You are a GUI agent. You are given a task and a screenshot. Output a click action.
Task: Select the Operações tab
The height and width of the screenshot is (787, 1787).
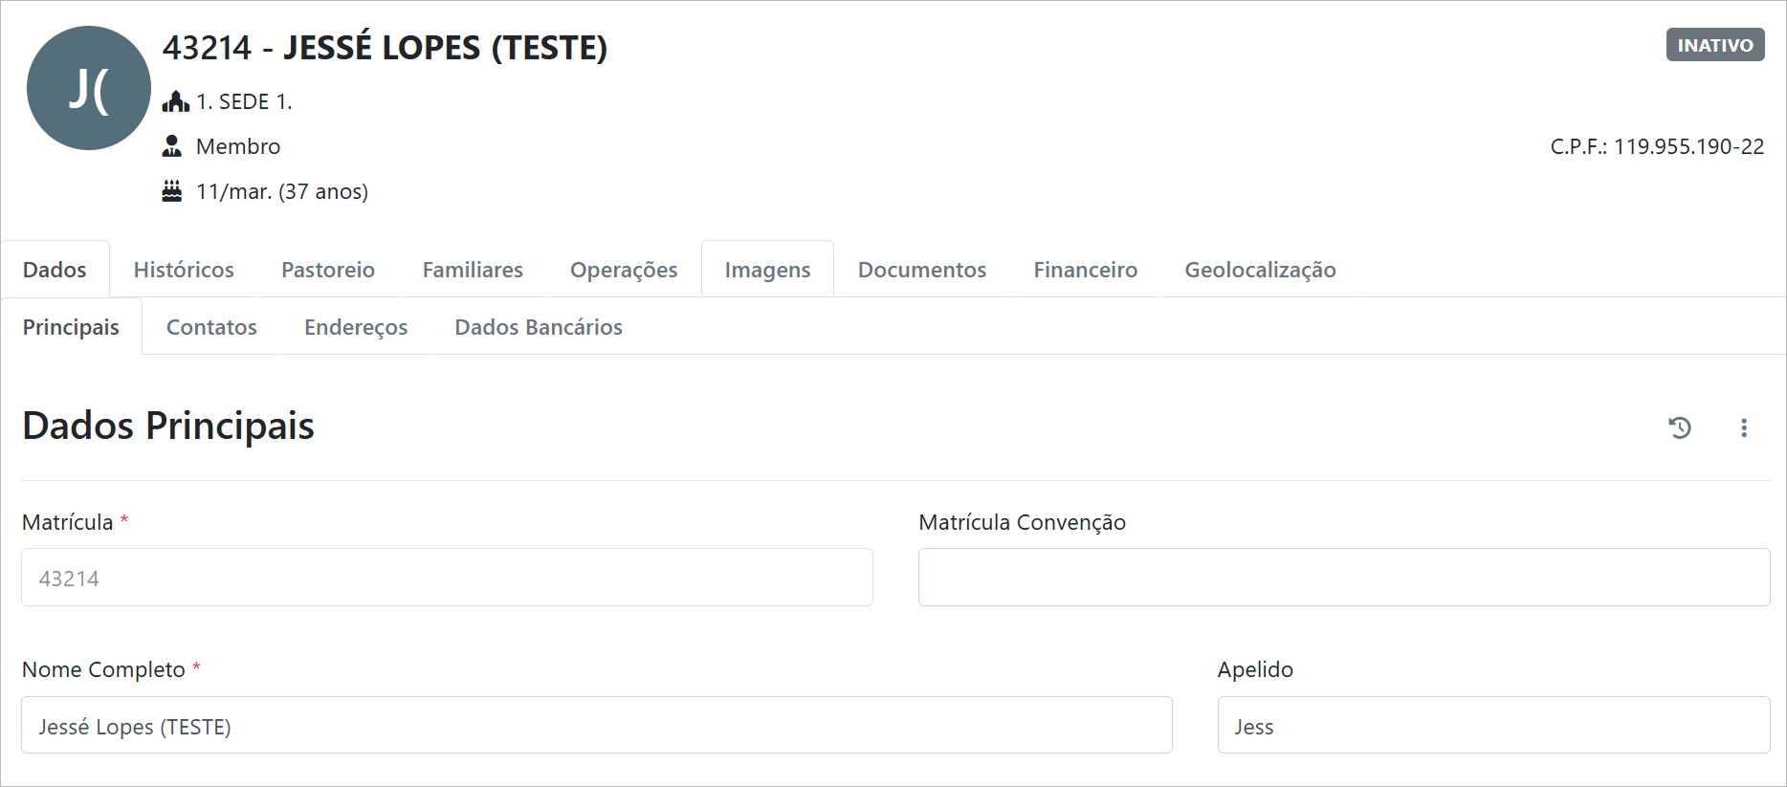(x=624, y=270)
